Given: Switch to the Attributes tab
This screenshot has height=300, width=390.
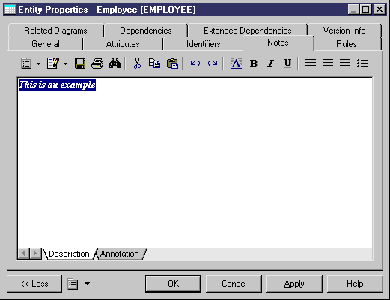Looking at the screenshot, I should point(123,44).
